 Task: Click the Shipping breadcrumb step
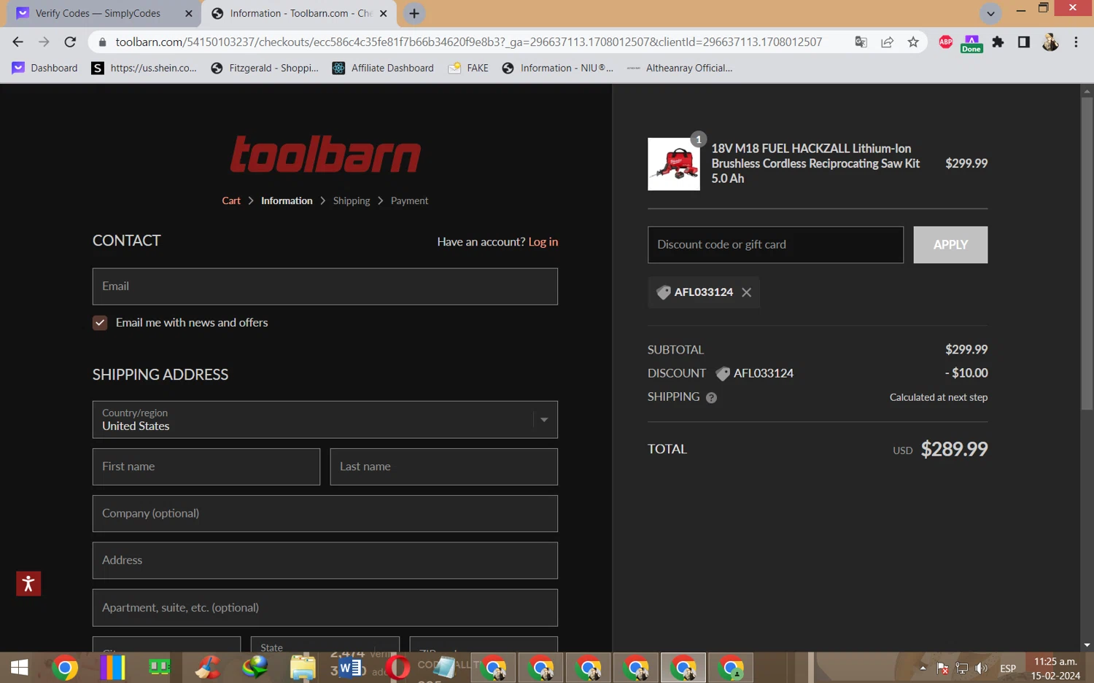[352, 200]
